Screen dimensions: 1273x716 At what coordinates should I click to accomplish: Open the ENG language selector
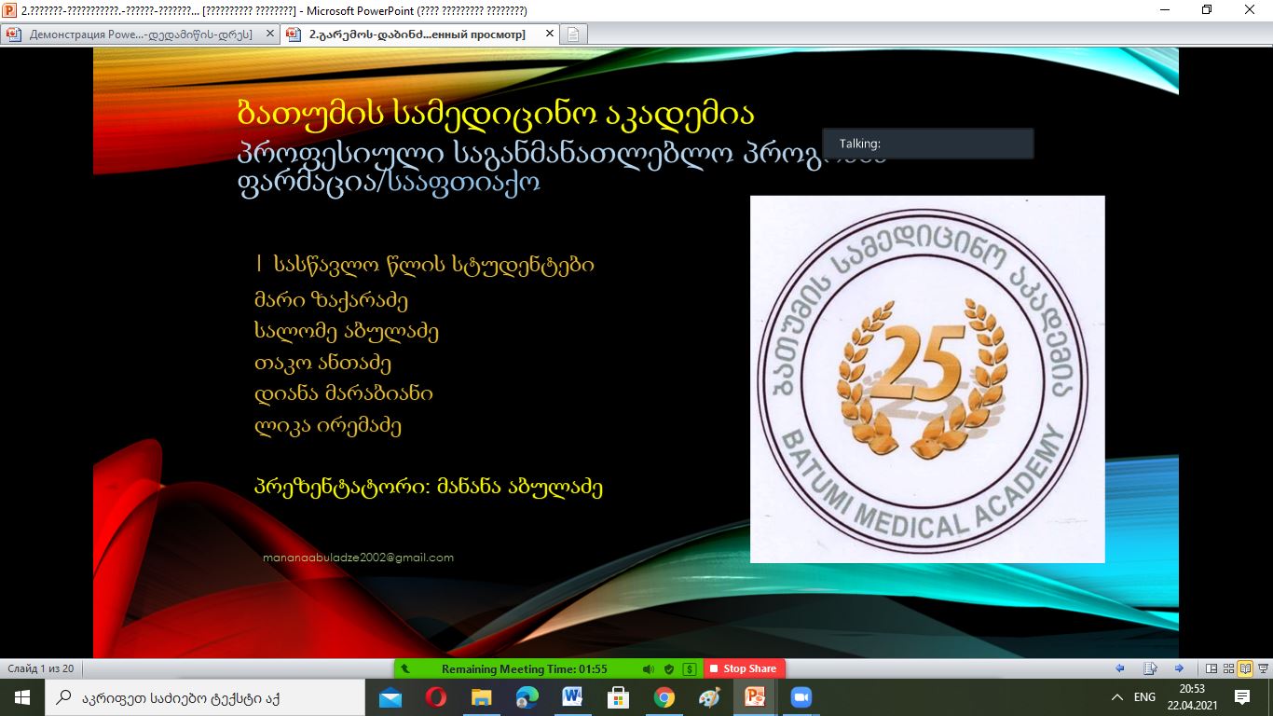[1144, 697]
